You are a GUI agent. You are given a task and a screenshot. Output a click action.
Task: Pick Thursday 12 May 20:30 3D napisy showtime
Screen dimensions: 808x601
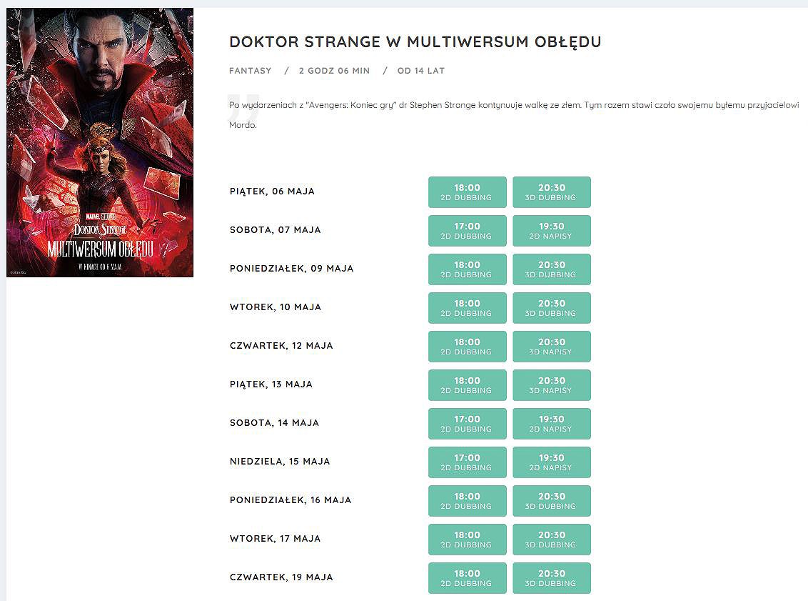click(551, 346)
